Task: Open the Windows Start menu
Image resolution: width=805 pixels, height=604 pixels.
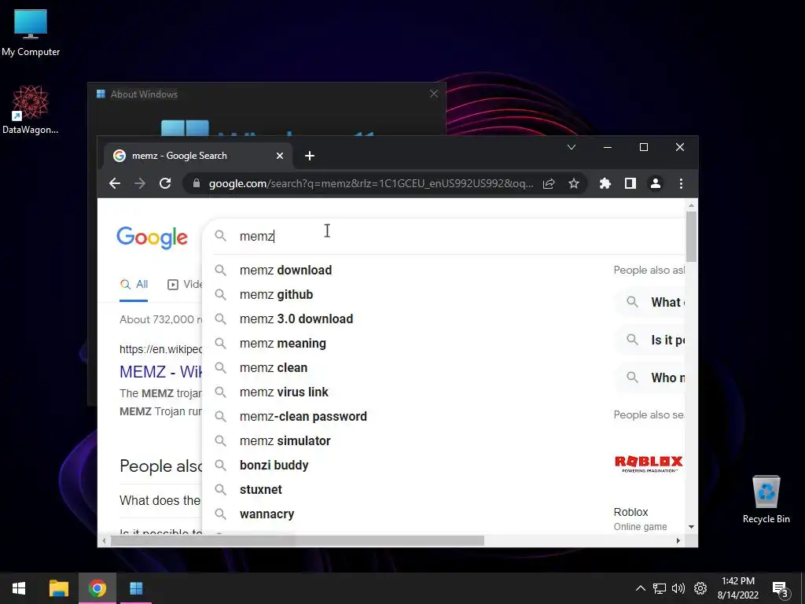Action: [x=19, y=588]
